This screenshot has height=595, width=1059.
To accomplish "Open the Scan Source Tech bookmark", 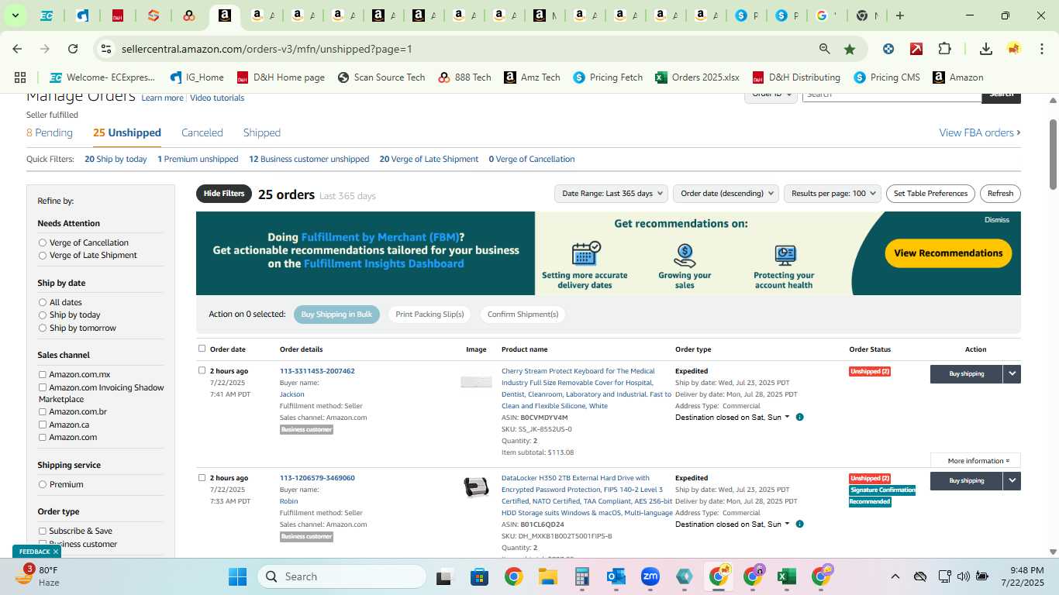I will click(x=381, y=77).
